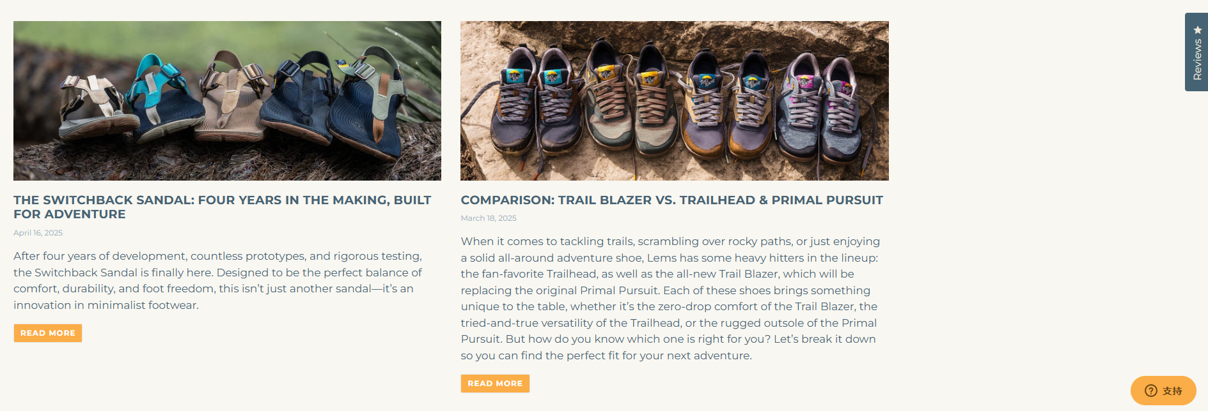Click the question mark support icon
Screen dimensions: 1208x411
(1151, 391)
